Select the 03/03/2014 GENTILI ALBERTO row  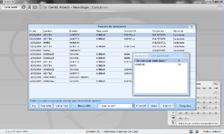(112, 39)
